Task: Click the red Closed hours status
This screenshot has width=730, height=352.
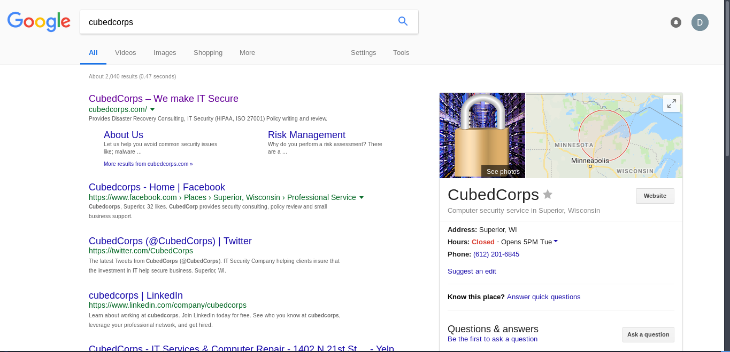Action: pyautogui.click(x=483, y=242)
